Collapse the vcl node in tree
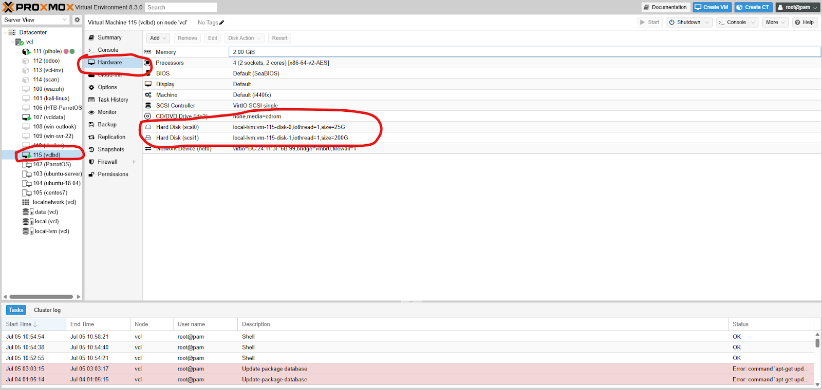Image resolution: width=822 pixels, height=390 pixels. coord(12,42)
